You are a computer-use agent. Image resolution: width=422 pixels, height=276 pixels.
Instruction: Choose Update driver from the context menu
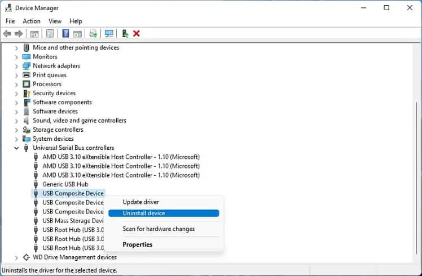(x=164, y=202)
